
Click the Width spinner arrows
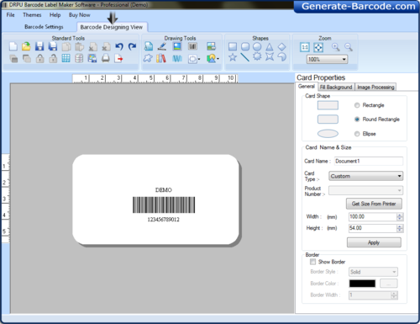[x=400, y=216]
